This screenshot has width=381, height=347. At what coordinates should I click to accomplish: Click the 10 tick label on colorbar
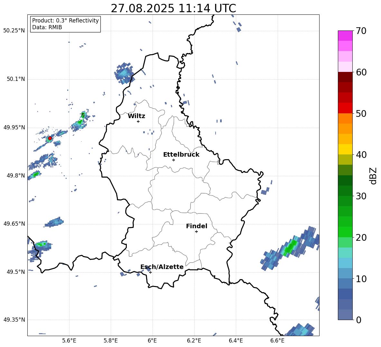pos(361,279)
